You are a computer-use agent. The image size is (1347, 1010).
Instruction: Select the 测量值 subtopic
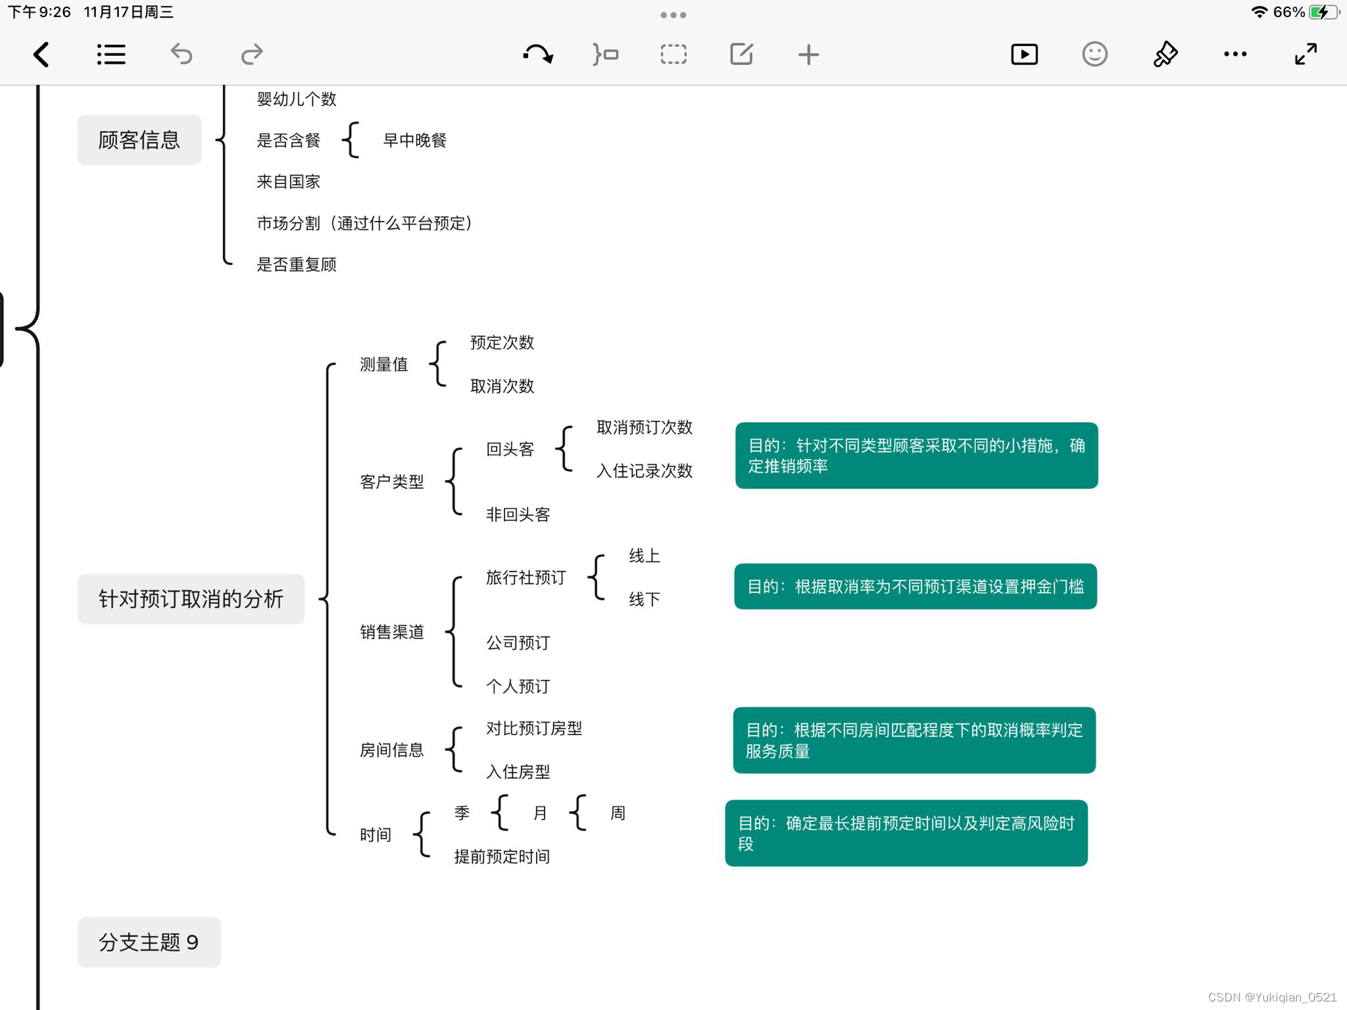(384, 364)
